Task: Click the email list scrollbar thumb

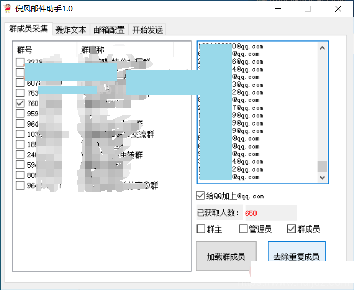Action: [x=322, y=167]
